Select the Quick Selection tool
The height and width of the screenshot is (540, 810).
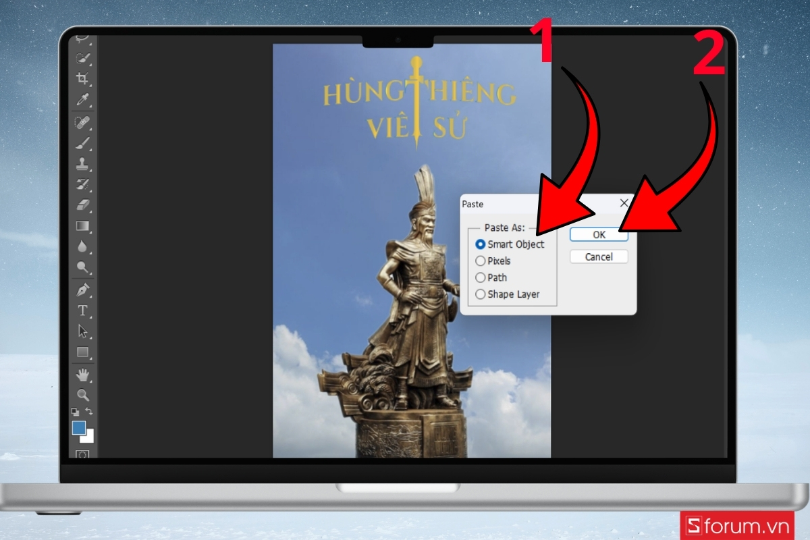click(82, 59)
